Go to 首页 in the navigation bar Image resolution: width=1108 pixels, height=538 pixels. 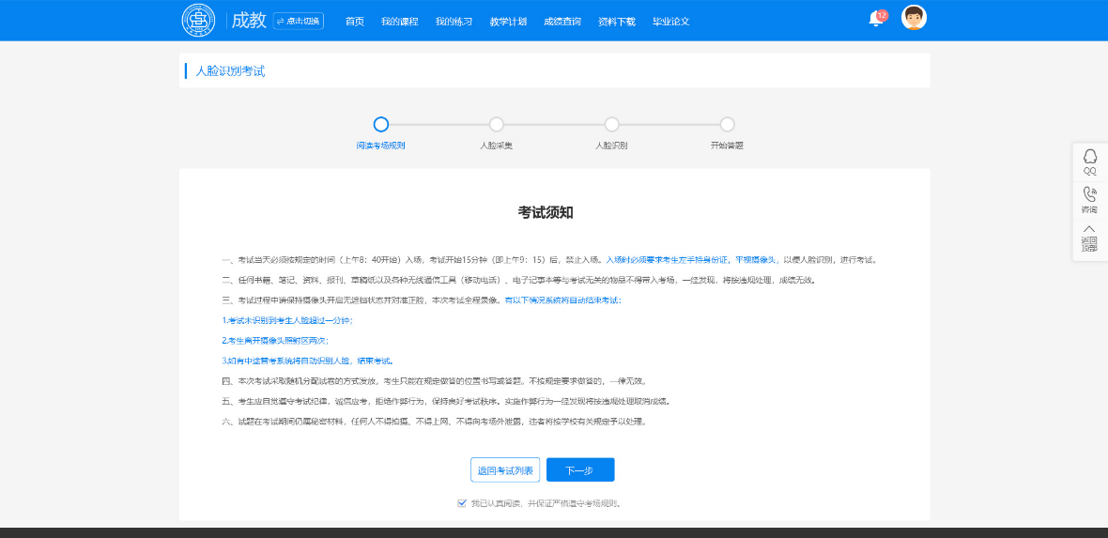[354, 22]
